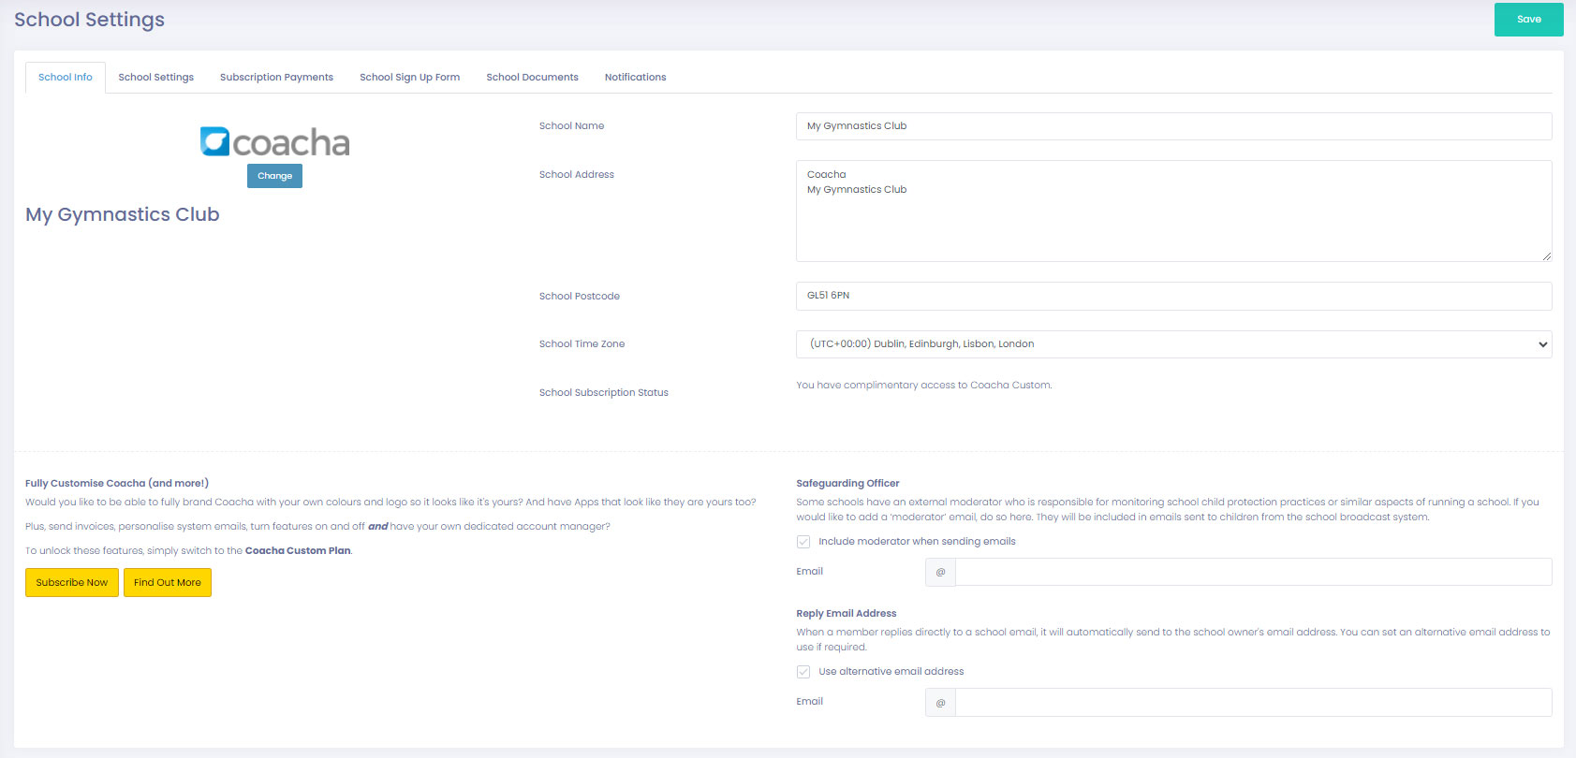Click the Subscribe Now button
The height and width of the screenshot is (758, 1576).
click(x=72, y=582)
